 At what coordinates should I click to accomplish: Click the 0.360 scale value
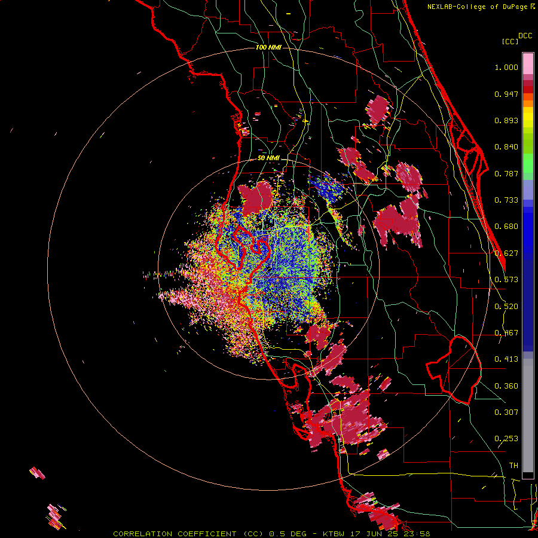(x=506, y=386)
